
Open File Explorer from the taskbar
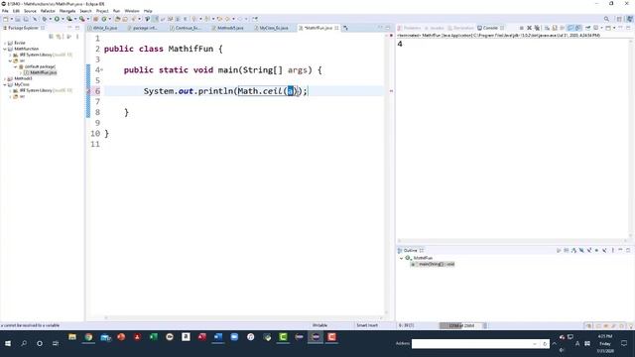coord(72,337)
